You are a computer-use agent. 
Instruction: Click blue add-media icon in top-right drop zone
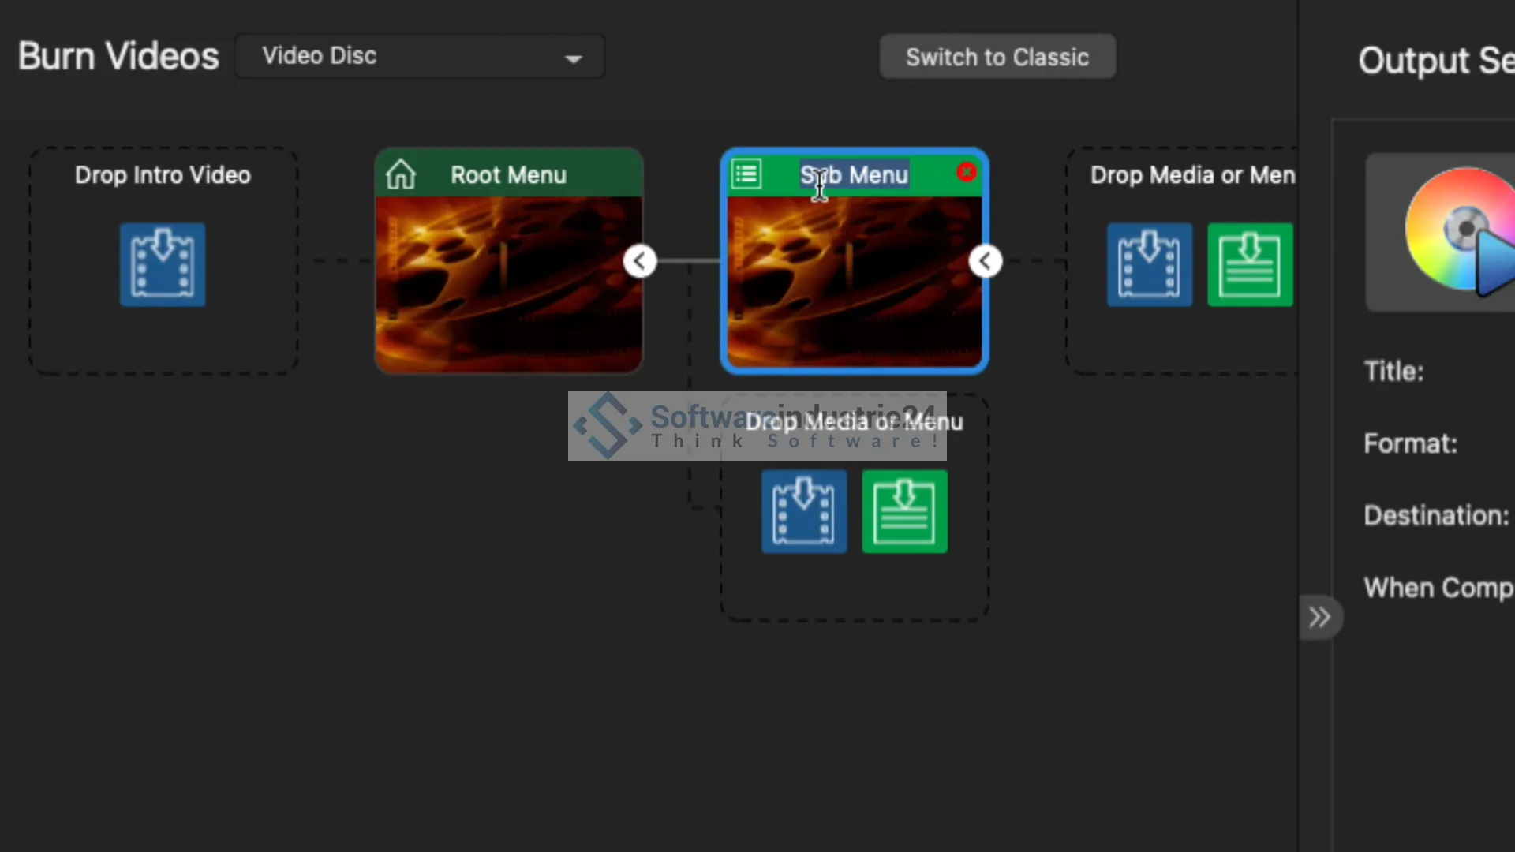[x=1149, y=264]
